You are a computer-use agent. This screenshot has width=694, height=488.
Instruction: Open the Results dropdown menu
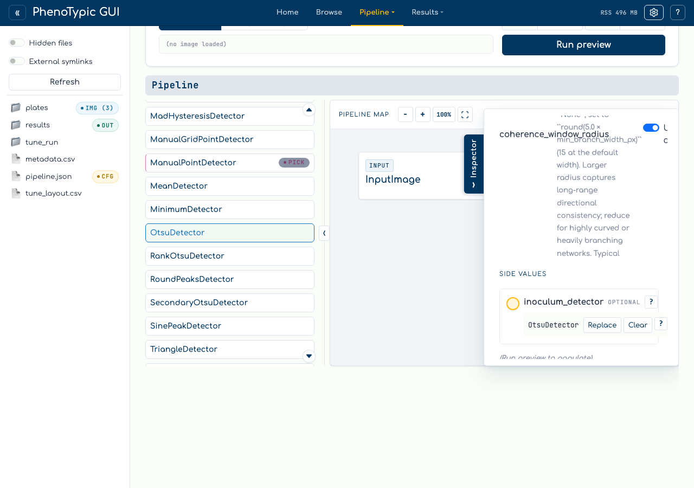[x=427, y=12]
